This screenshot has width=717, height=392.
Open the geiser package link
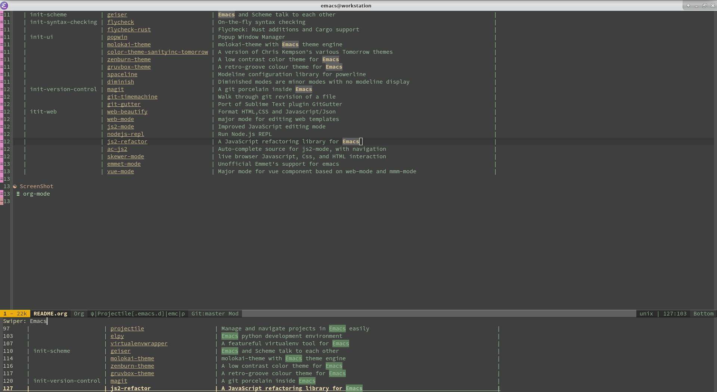pos(117,15)
